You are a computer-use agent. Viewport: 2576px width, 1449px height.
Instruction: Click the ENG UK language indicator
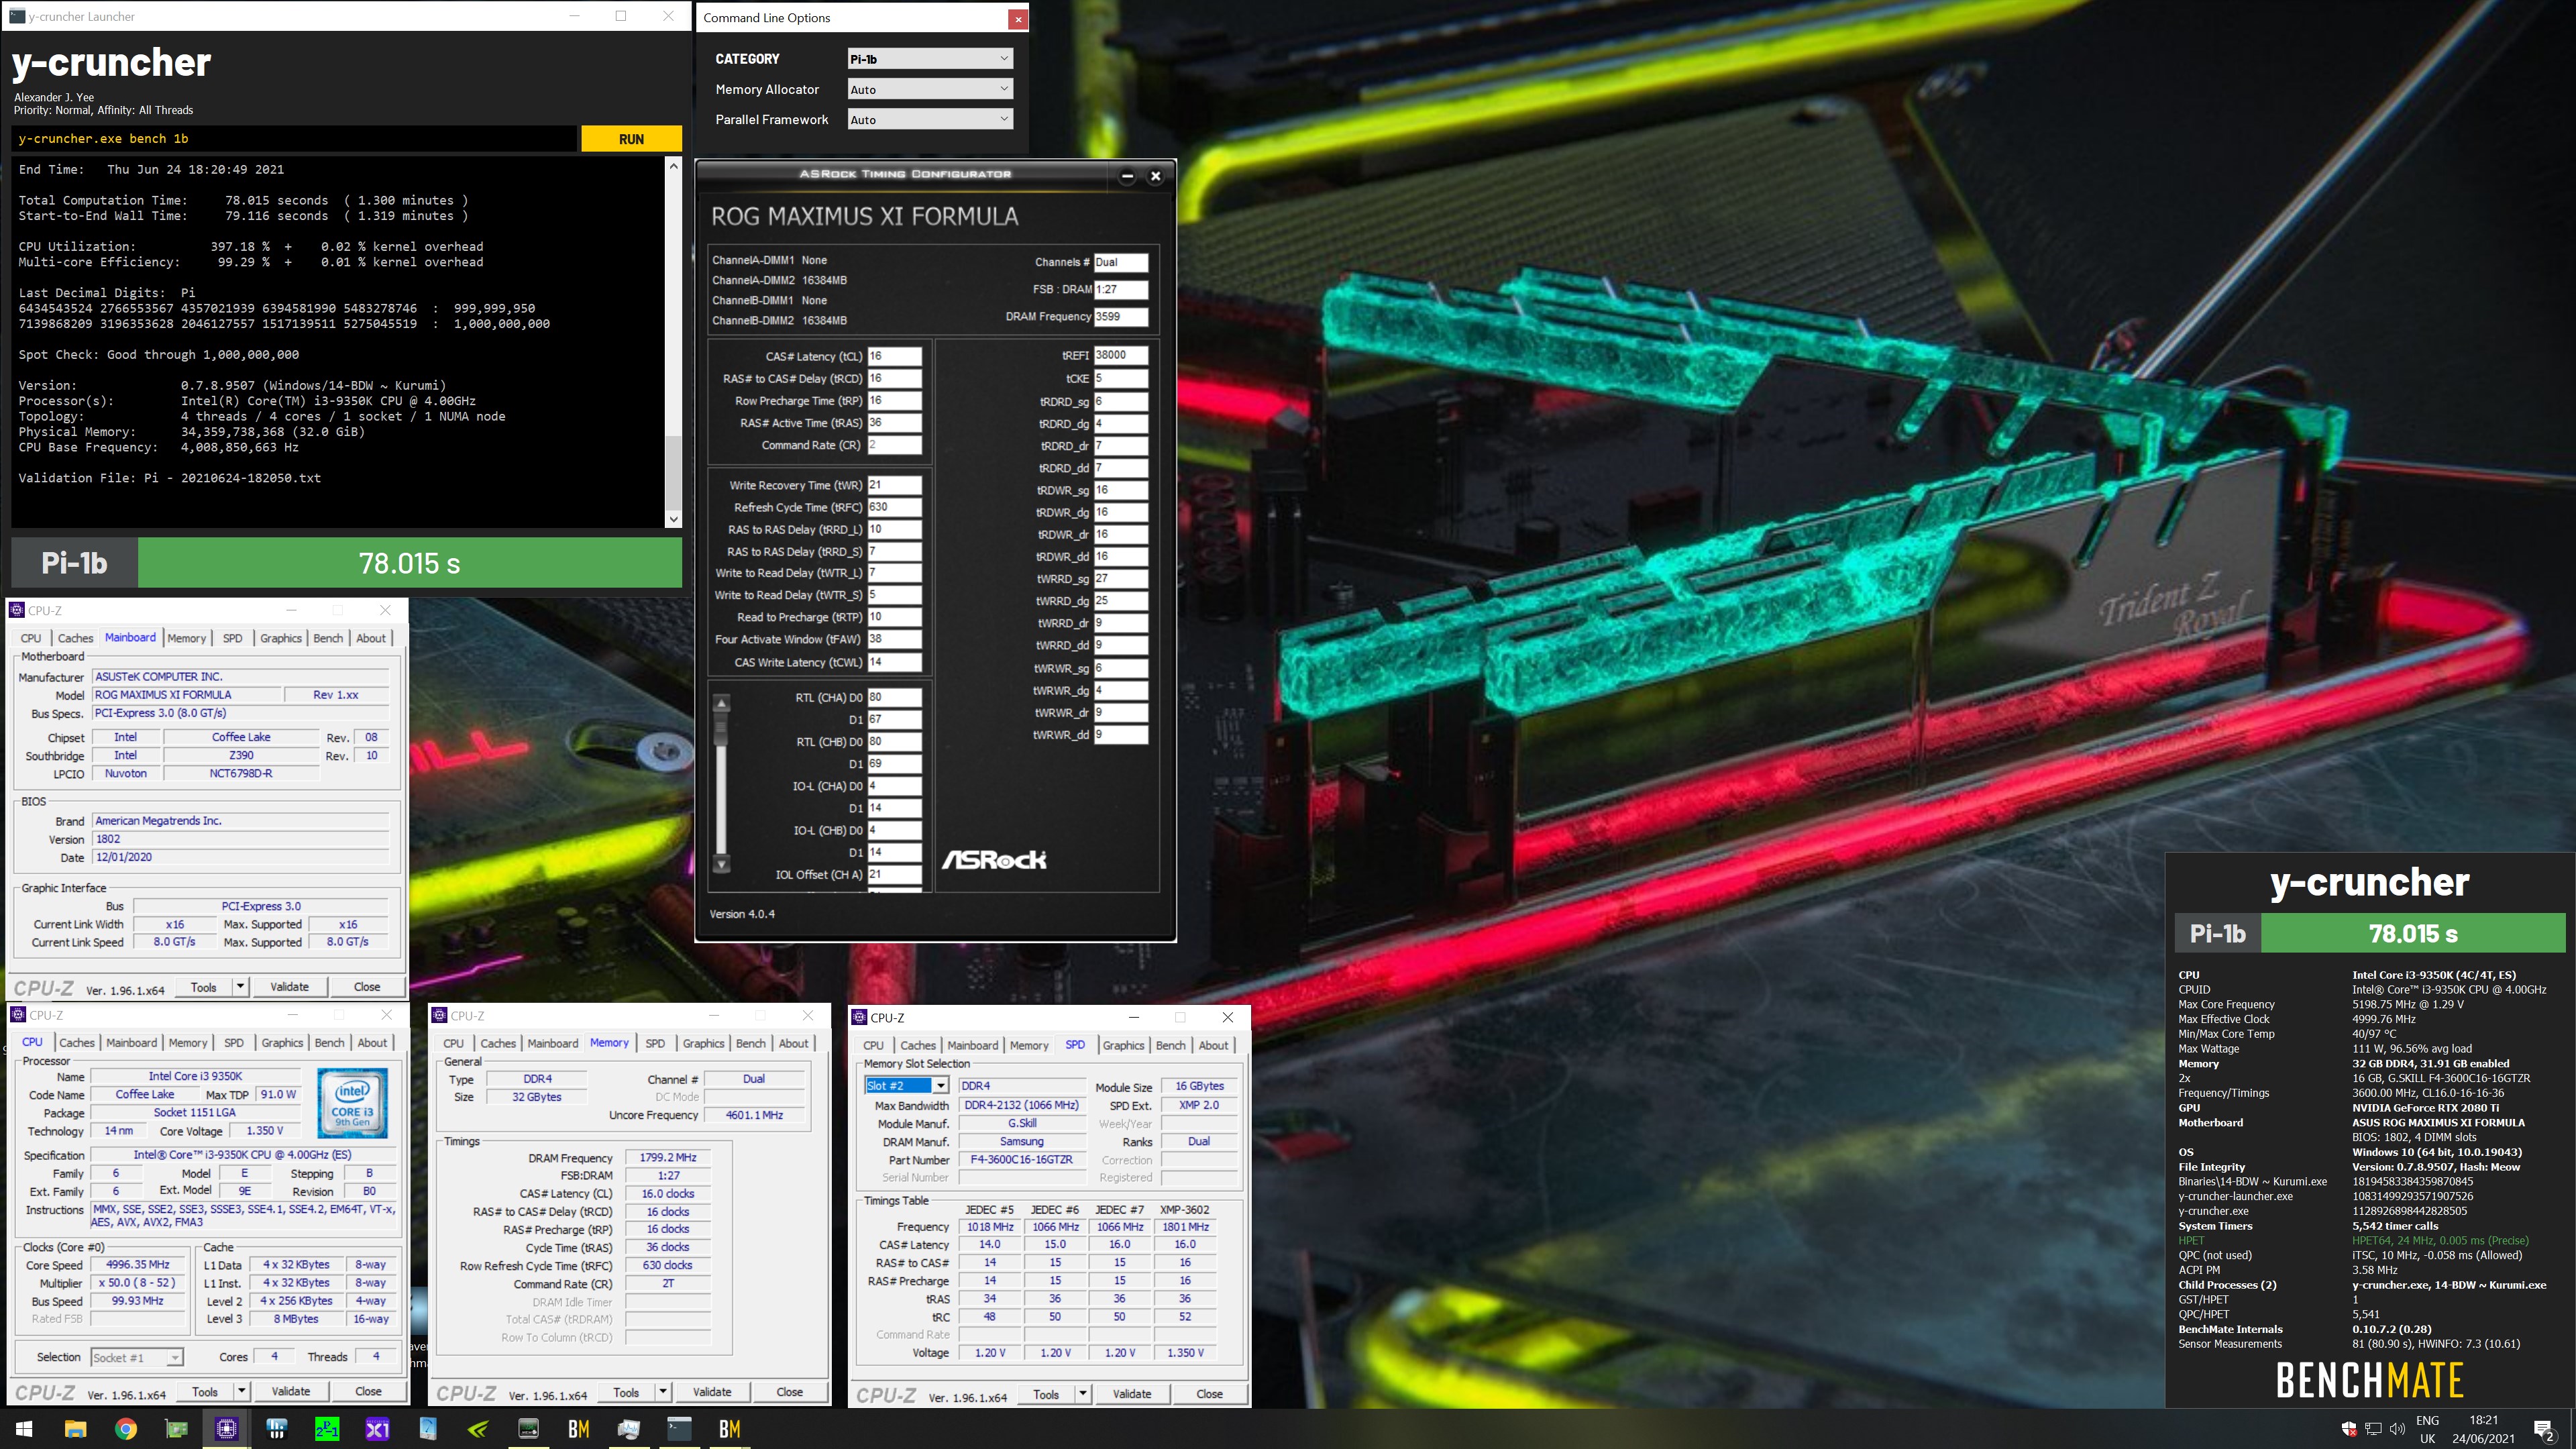pyautogui.click(x=2427, y=1429)
